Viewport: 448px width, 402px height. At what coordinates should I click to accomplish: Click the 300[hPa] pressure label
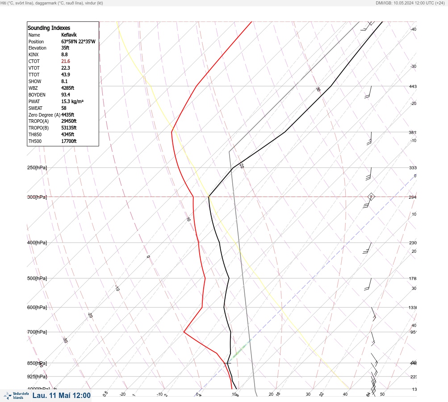37,197
